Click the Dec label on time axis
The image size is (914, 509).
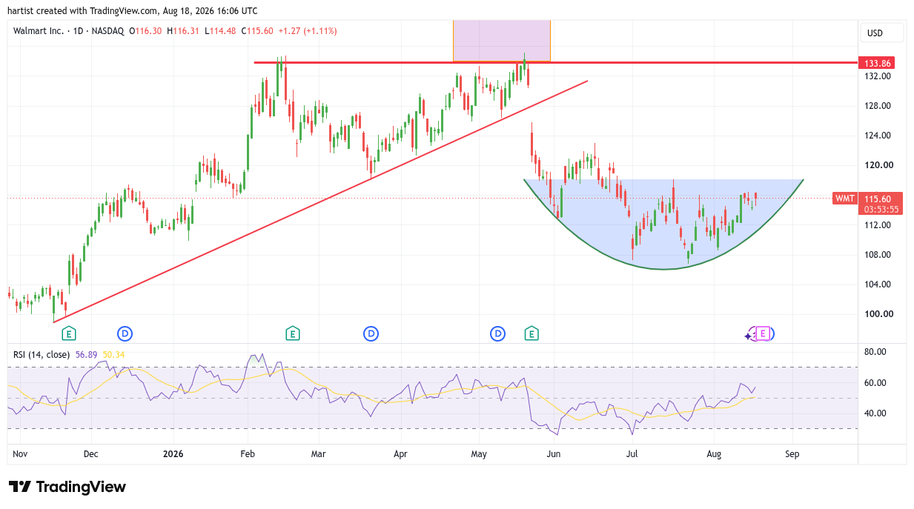pyautogui.click(x=90, y=454)
